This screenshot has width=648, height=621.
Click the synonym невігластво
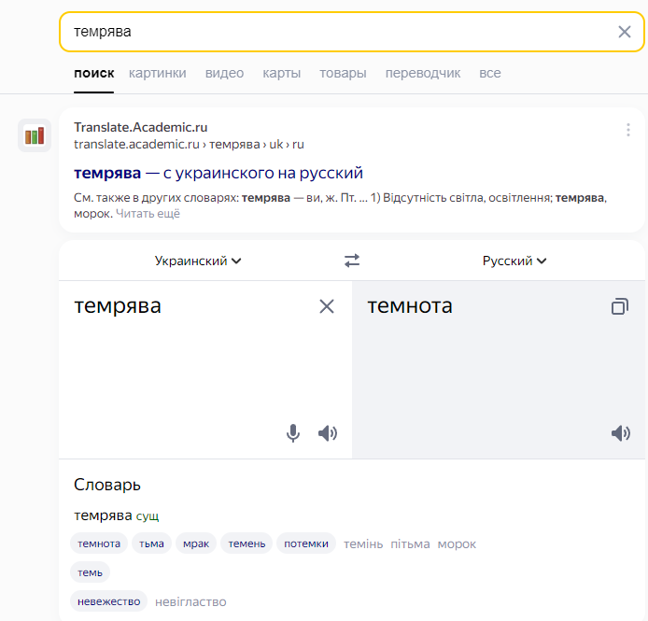[190, 602]
